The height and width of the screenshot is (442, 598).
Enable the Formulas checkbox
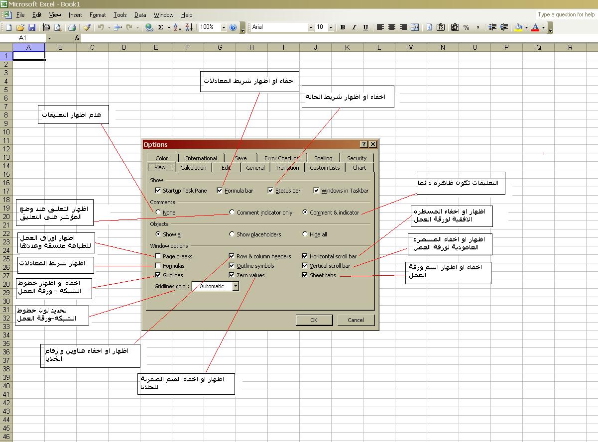[x=158, y=266]
